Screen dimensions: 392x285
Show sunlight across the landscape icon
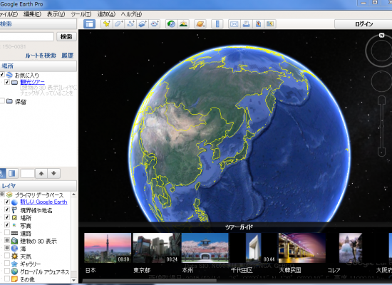183,24
